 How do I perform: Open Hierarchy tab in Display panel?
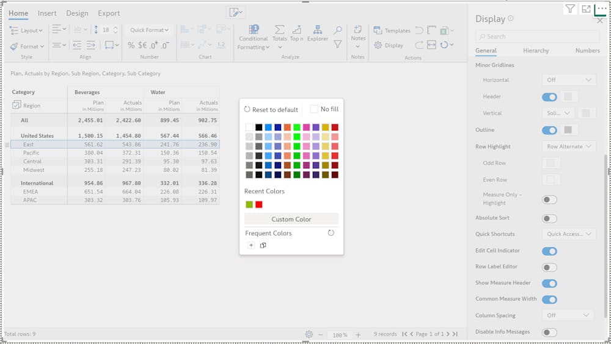[x=536, y=51]
